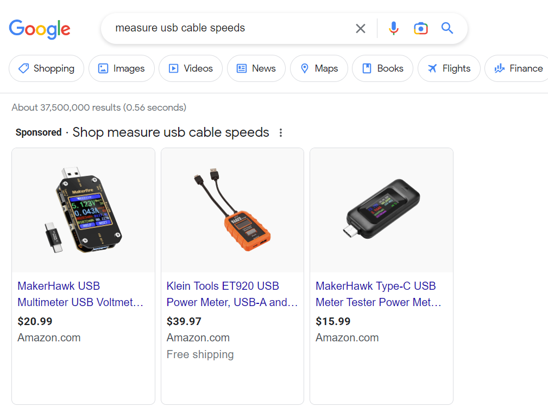The image size is (548, 407).
Task: Start voice search with microphone icon
Action: coord(394,28)
